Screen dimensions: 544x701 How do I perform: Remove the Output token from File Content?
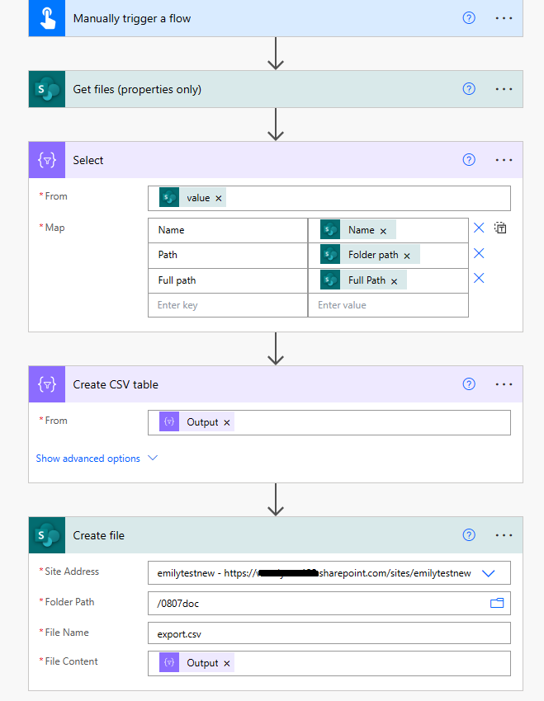[x=226, y=662]
